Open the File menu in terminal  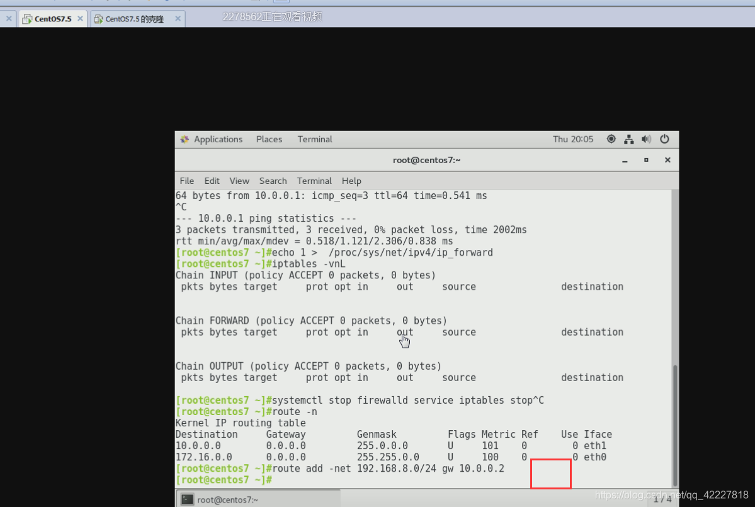coord(187,181)
